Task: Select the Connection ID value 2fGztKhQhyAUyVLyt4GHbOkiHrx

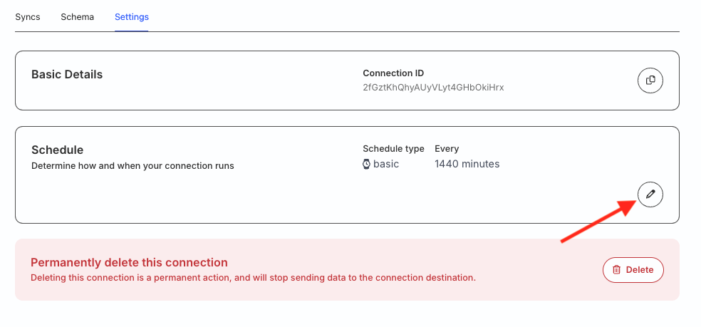Action: (433, 88)
